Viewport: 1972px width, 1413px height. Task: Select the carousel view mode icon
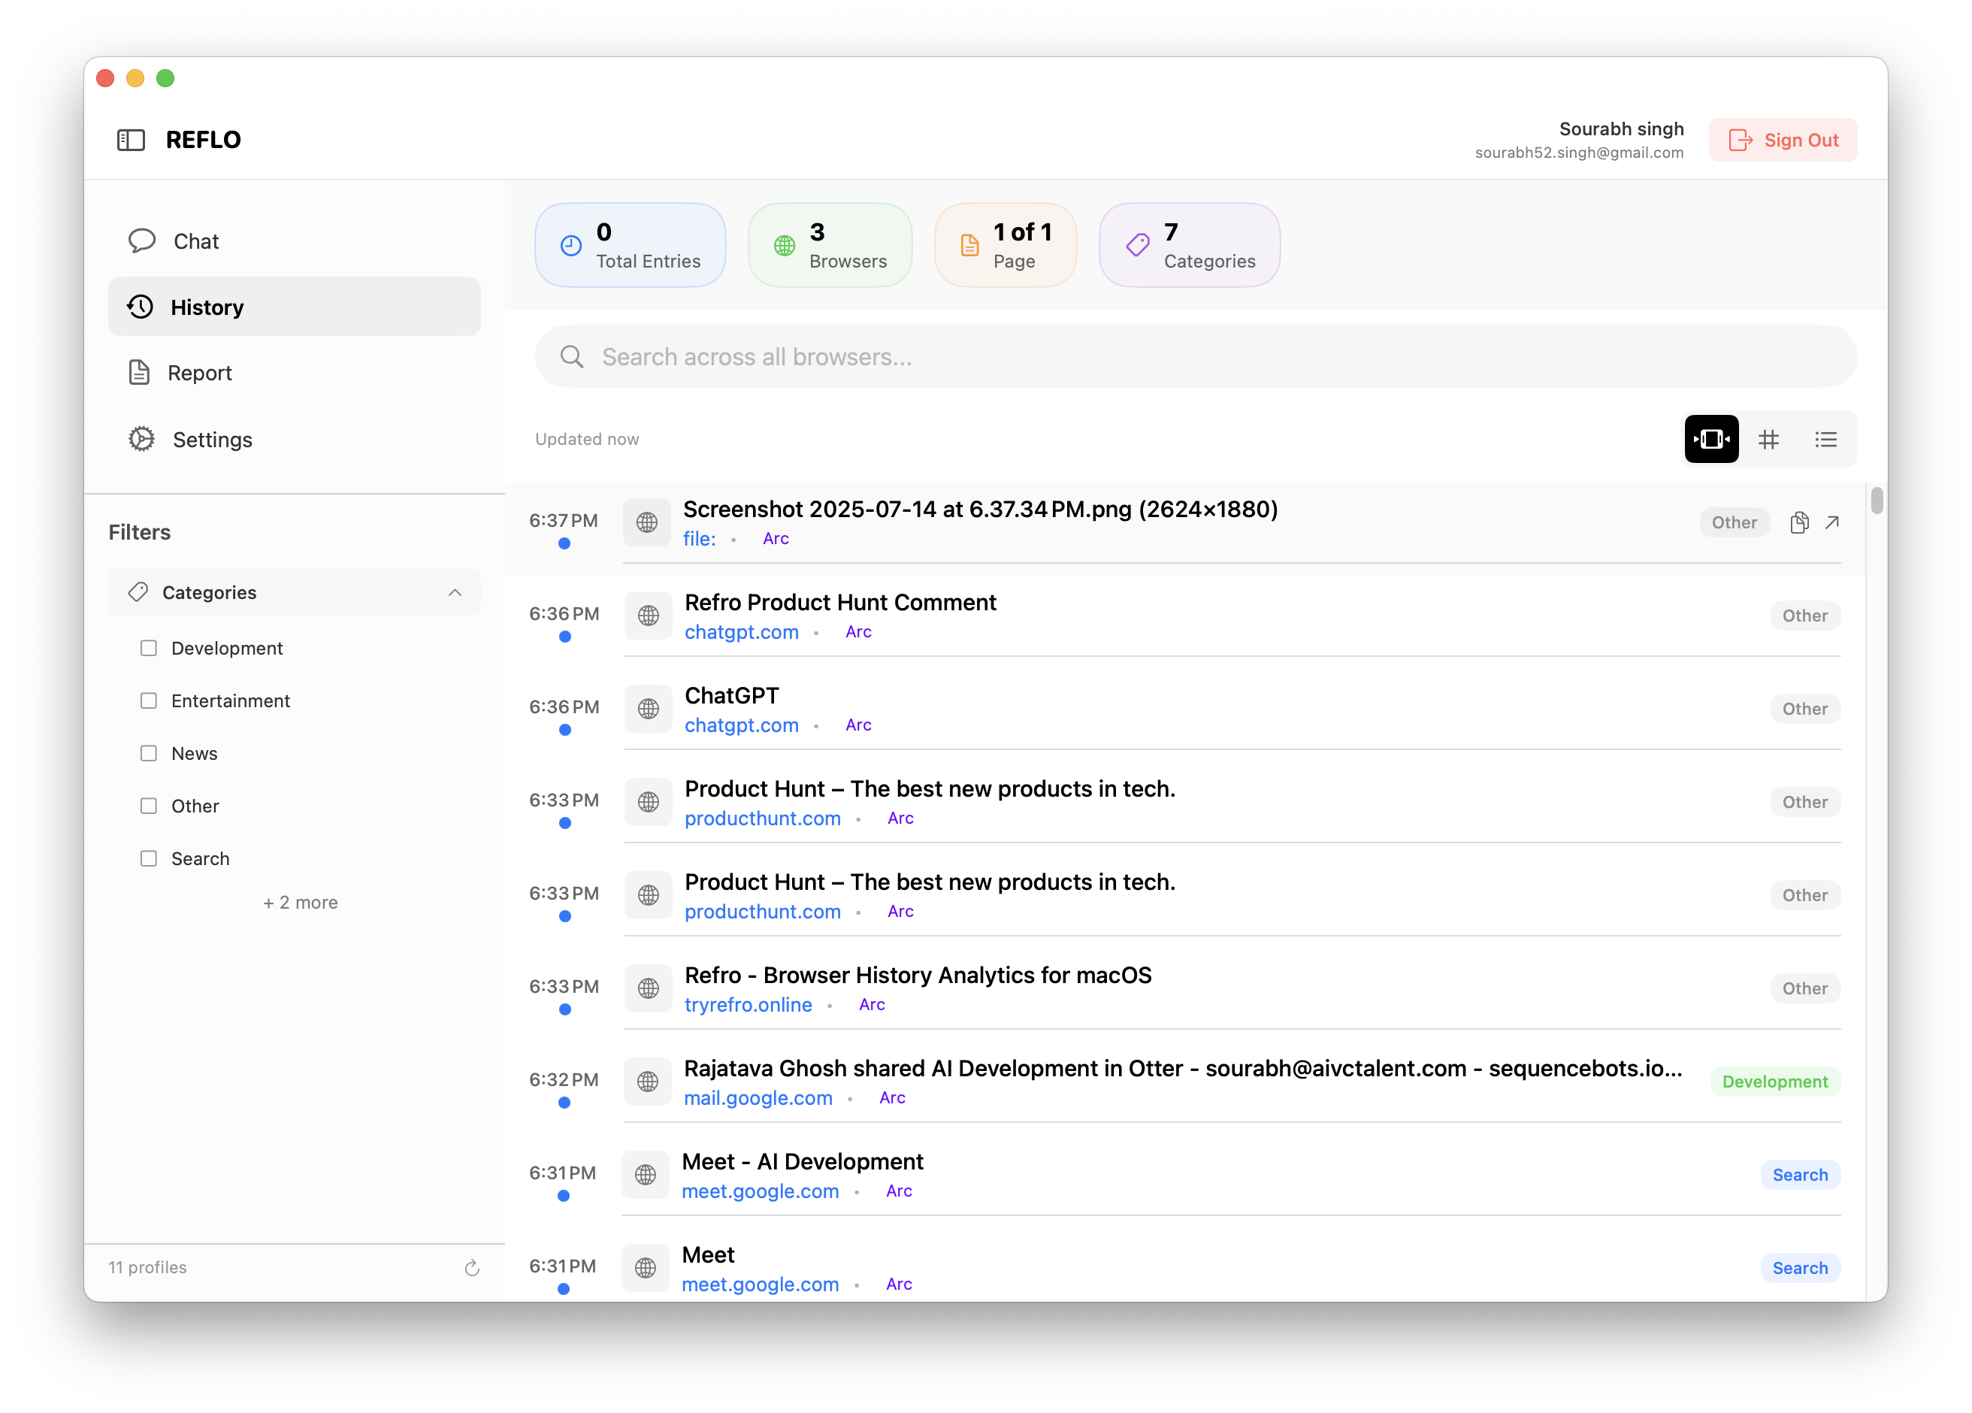(1710, 439)
